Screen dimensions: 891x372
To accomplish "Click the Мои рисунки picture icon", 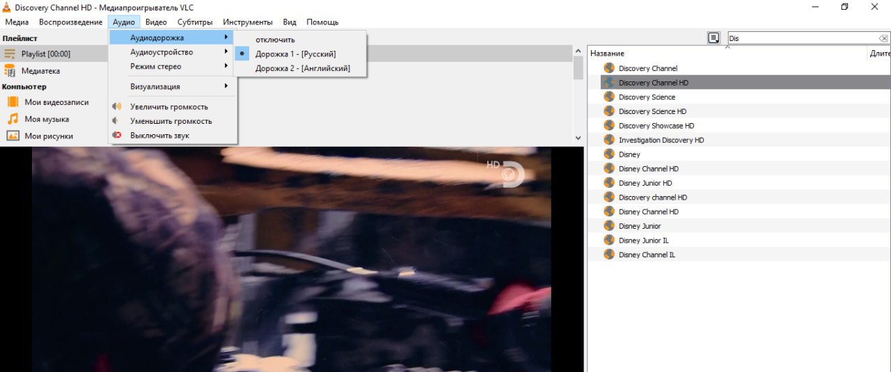I will (13, 136).
